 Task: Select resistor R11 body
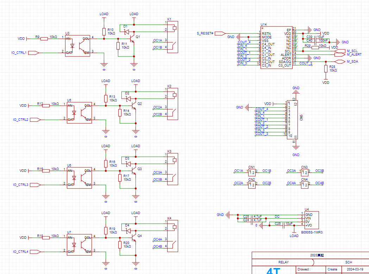118,46
